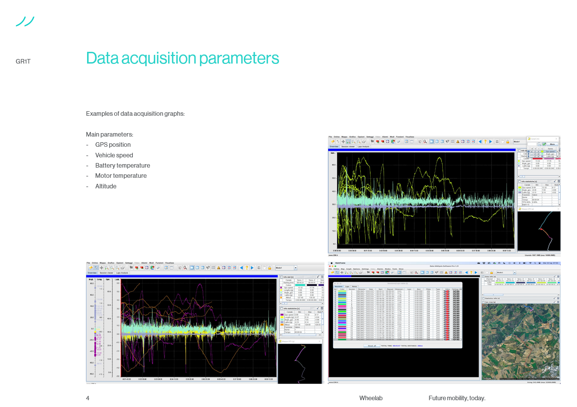The height and width of the screenshot is (407, 577).
Task: Toggle the 'Data info' panel checkbox
Action: [x=483, y=277]
